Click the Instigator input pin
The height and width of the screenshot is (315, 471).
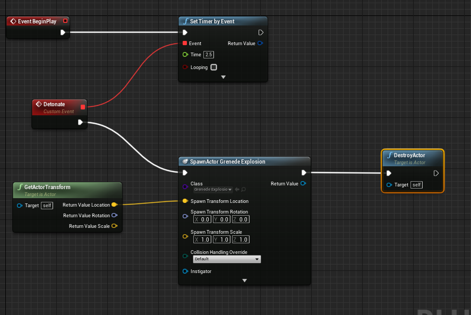[x=185, y=271]
